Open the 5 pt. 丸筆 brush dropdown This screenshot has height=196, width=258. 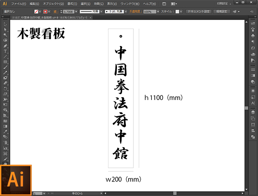click(126, 12)
